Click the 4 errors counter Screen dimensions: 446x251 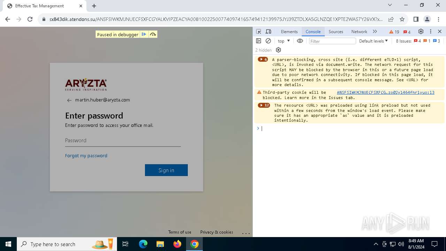click(407, 32)
